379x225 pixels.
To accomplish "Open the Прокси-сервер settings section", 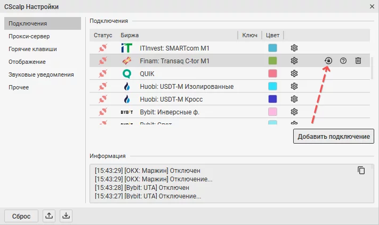I will 29,36.
